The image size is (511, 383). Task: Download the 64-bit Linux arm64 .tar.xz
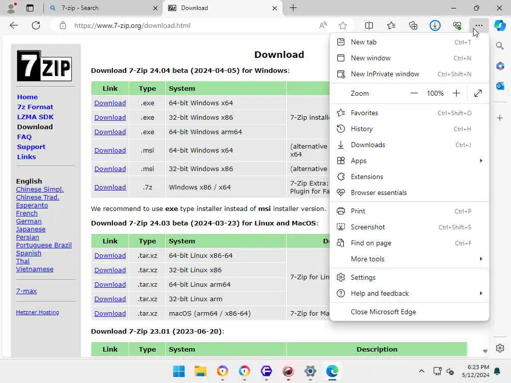click(110, 284)
